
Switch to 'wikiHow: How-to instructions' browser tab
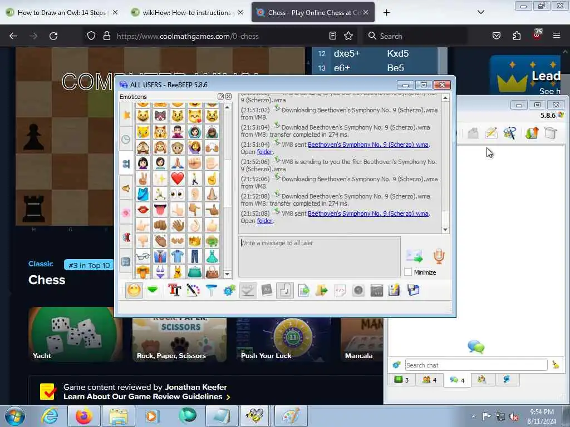click(187, 12)
